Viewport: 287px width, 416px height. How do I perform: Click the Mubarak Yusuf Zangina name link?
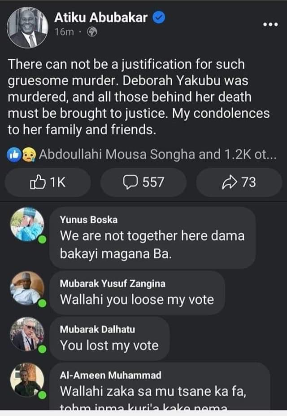coord(113,283)
